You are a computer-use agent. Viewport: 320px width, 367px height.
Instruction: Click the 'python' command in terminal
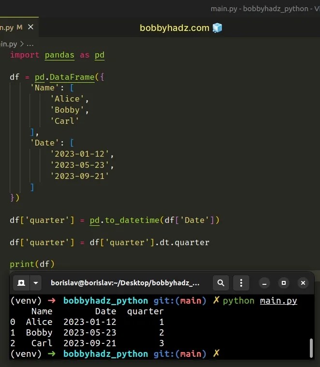click(238, 301)
